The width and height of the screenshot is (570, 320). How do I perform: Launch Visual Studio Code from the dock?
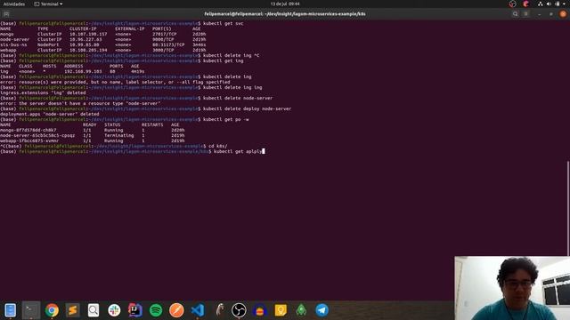pyautogui.click(x=198, y=310)
